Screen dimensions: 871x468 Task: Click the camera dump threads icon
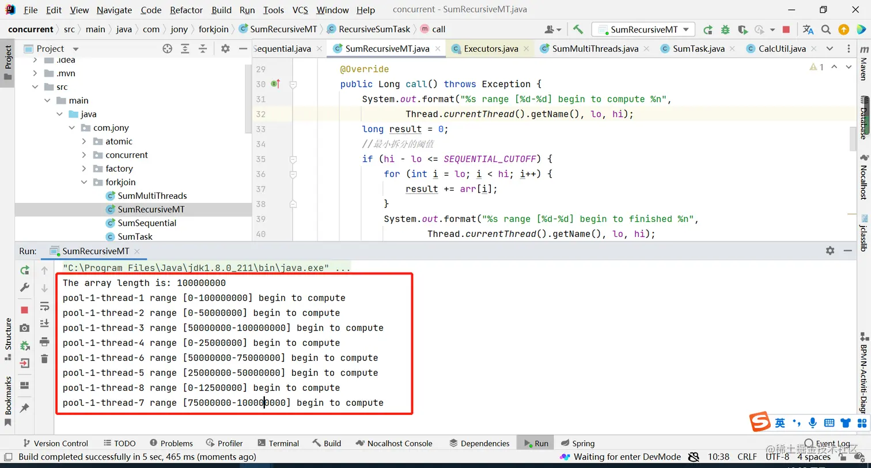click(24, 328)
